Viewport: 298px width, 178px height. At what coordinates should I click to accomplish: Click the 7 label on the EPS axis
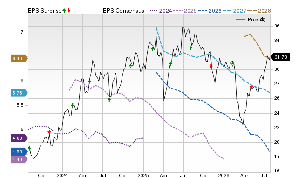(22, 32)
